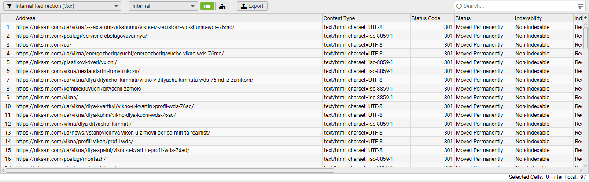Click row number 9 header

(x=7, y=98)
